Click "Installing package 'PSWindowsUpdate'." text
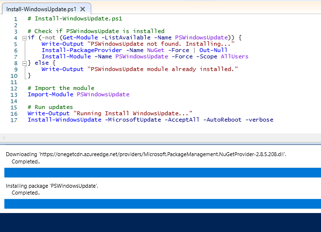The height and width of the screenshot is (232, 321). click(52, 186)
